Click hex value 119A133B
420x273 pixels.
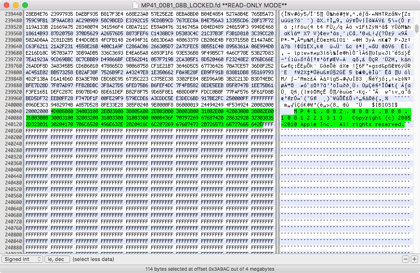click(x=37, y=27)
